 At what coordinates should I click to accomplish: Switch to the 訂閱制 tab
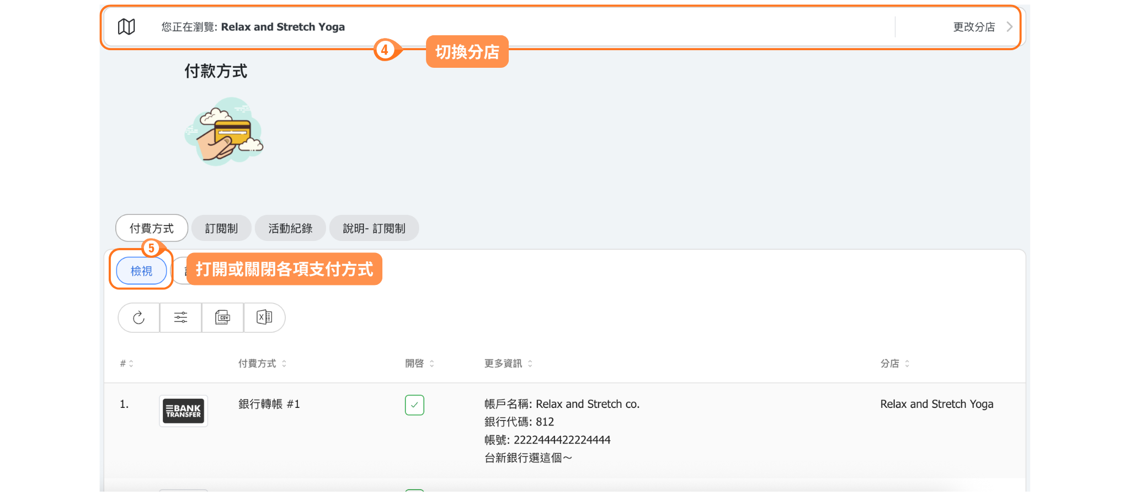coord(221,228)
